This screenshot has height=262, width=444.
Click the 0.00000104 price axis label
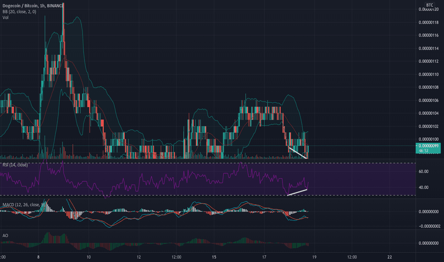pyautogui.click(x=428, y=113)
